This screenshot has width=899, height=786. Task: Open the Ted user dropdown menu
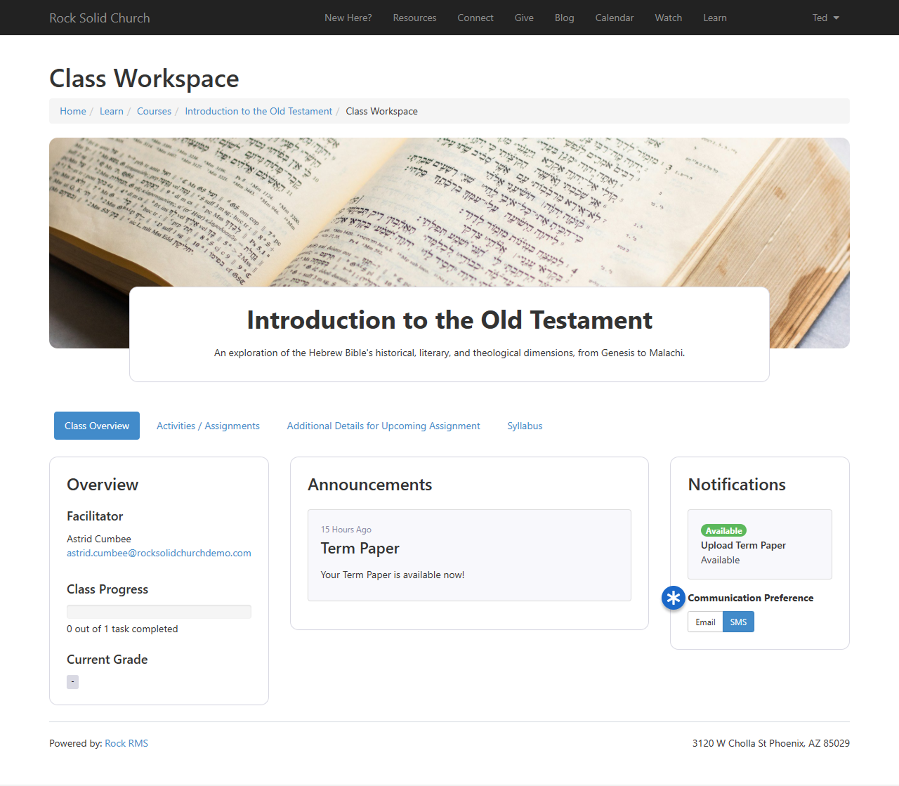[x=825, y=18]
